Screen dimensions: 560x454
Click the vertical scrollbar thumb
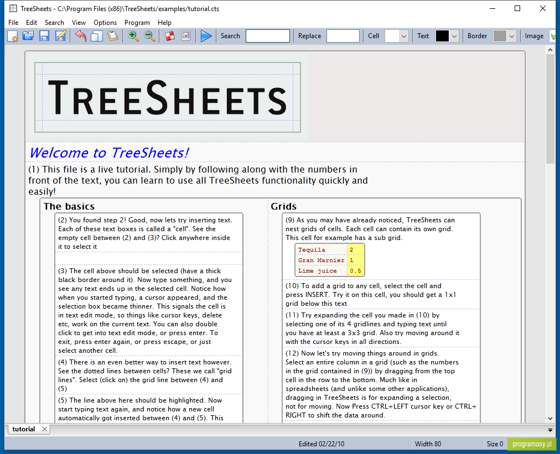(x=551, y=109)
